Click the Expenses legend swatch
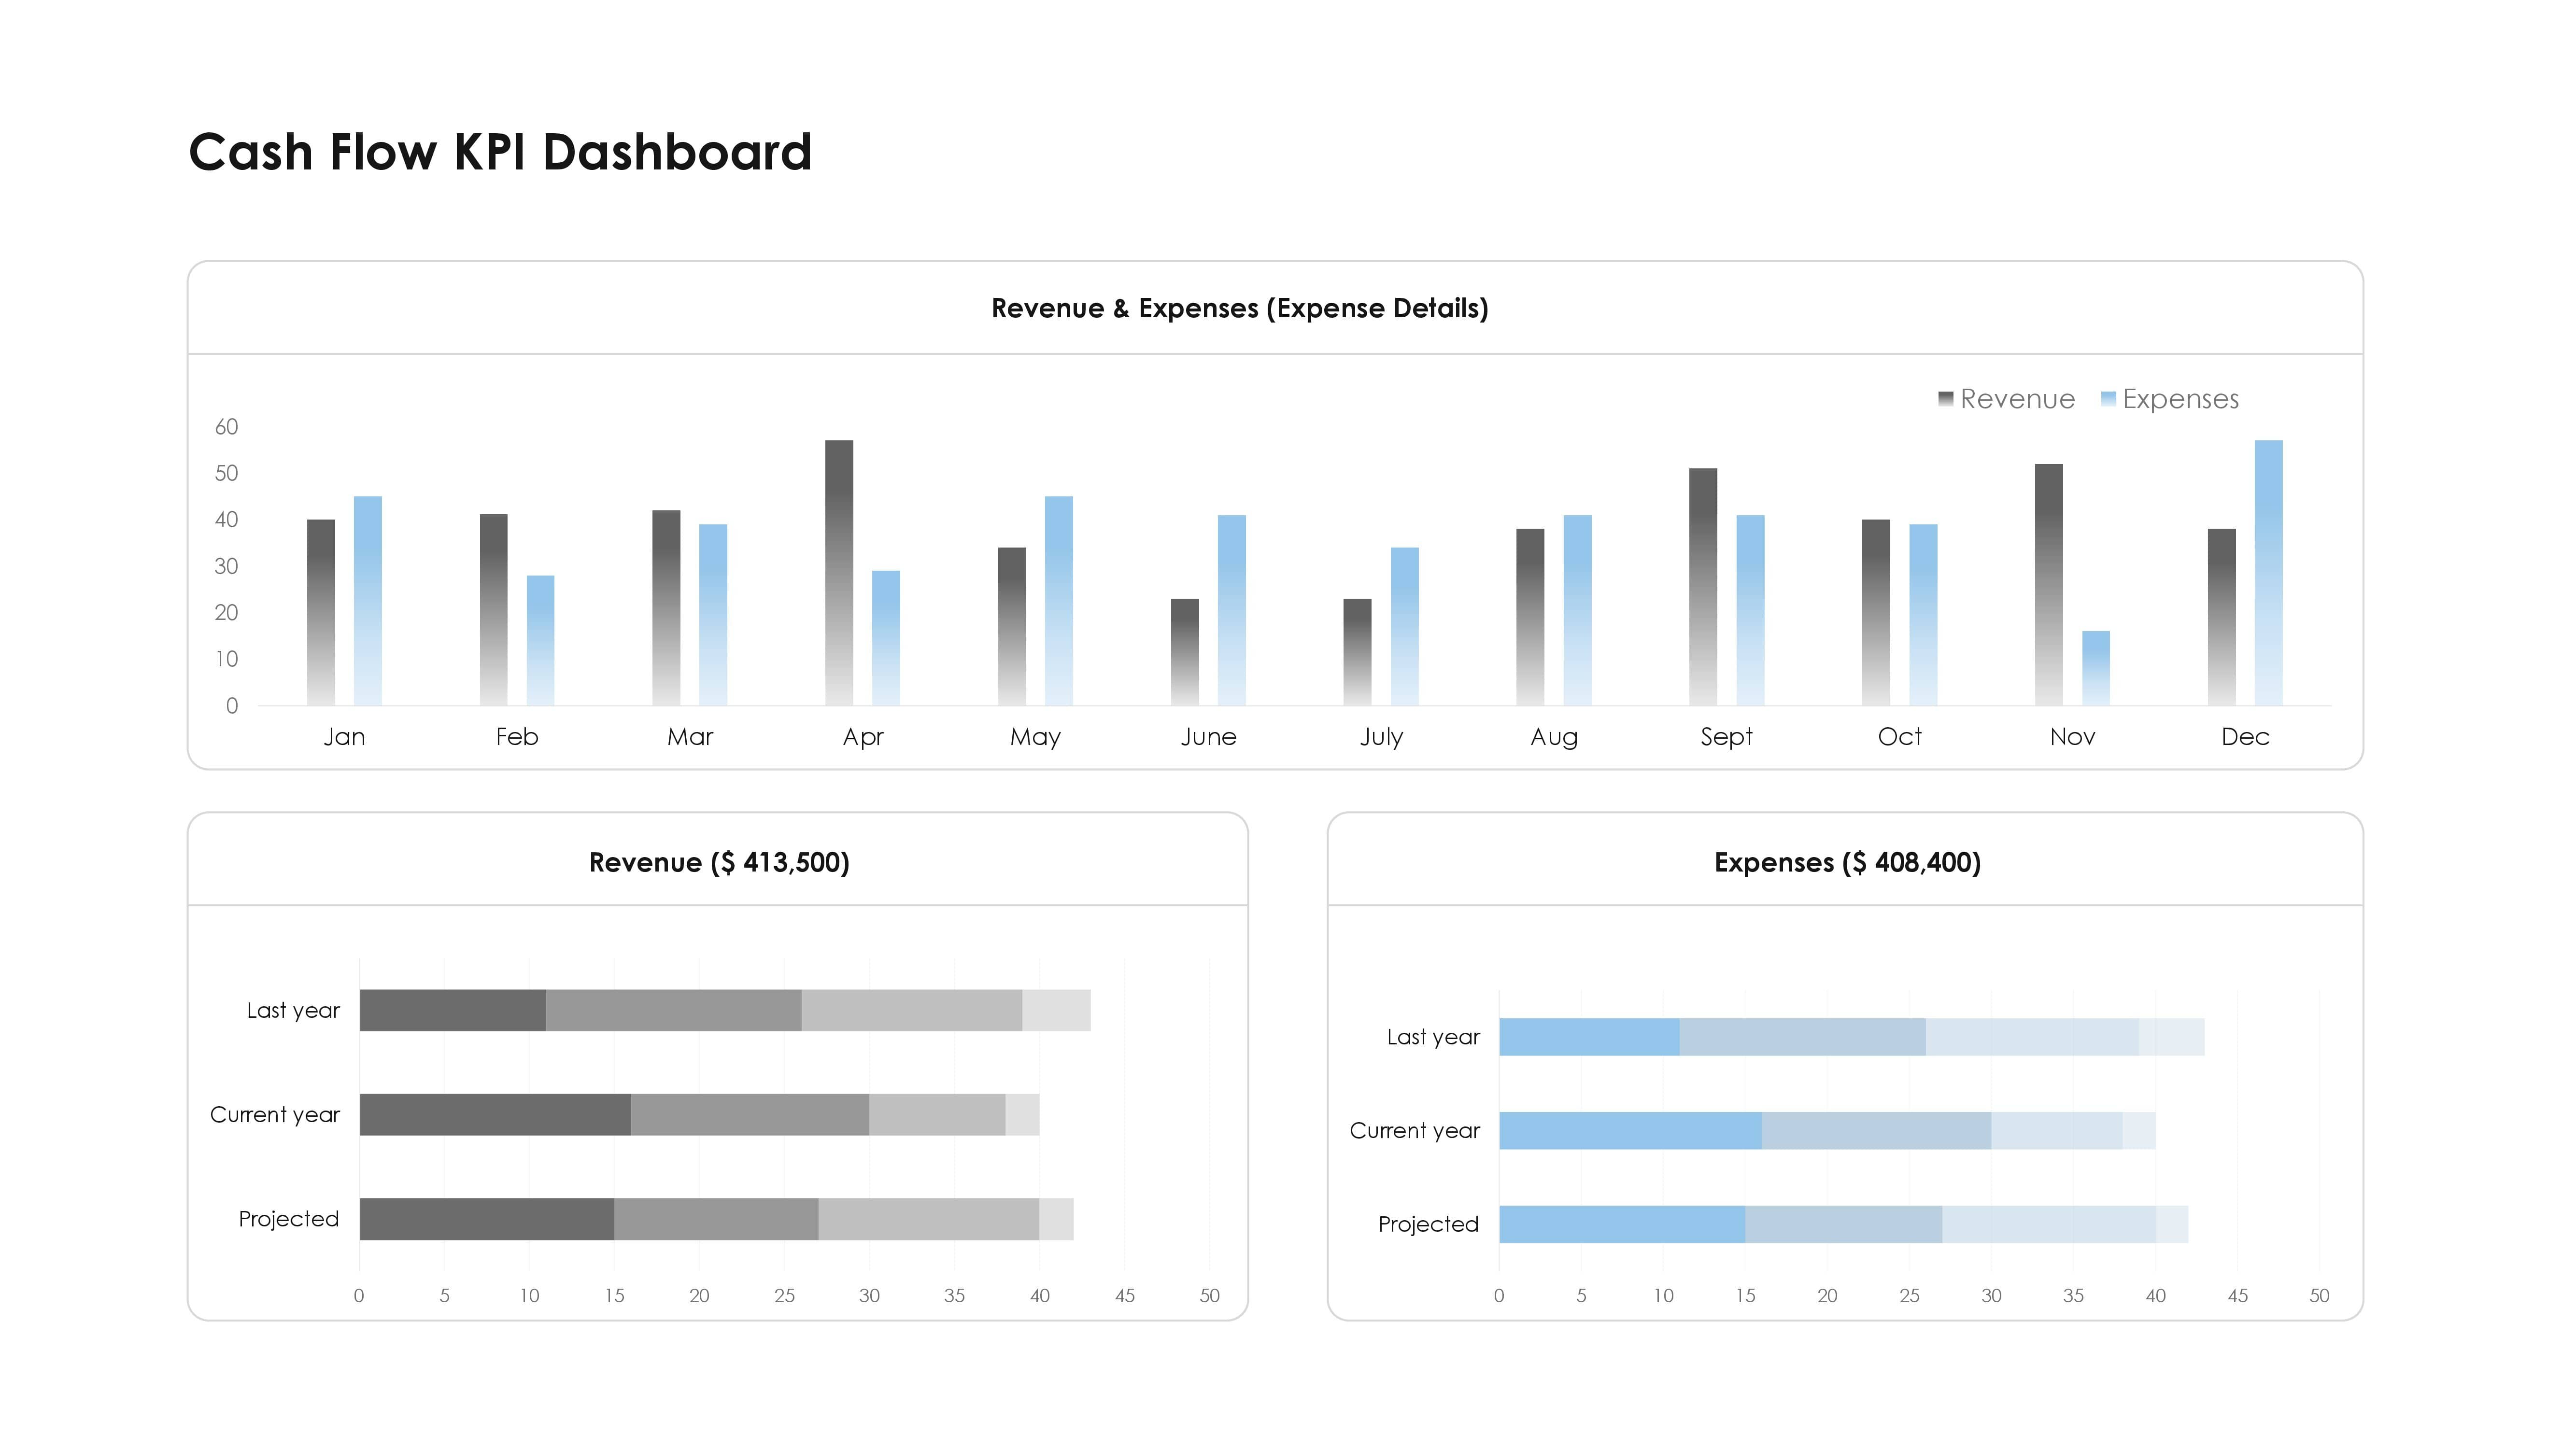Viewport: 2576px width, 1449px height. point(2109,399)
